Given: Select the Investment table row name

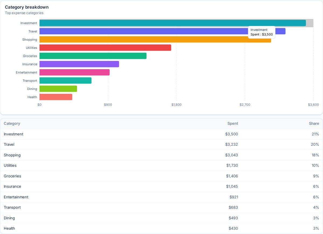Looking at the screenshot, I should point(13,134).
